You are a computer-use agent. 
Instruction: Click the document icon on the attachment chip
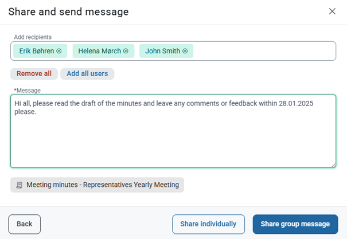[20, 185]
